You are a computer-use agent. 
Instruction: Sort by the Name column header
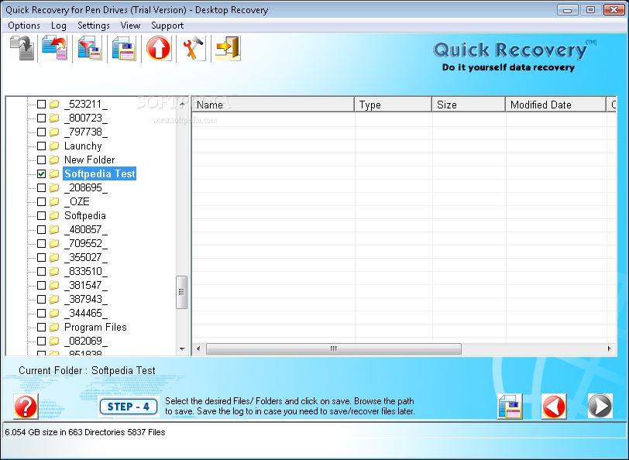click(273, 105)
